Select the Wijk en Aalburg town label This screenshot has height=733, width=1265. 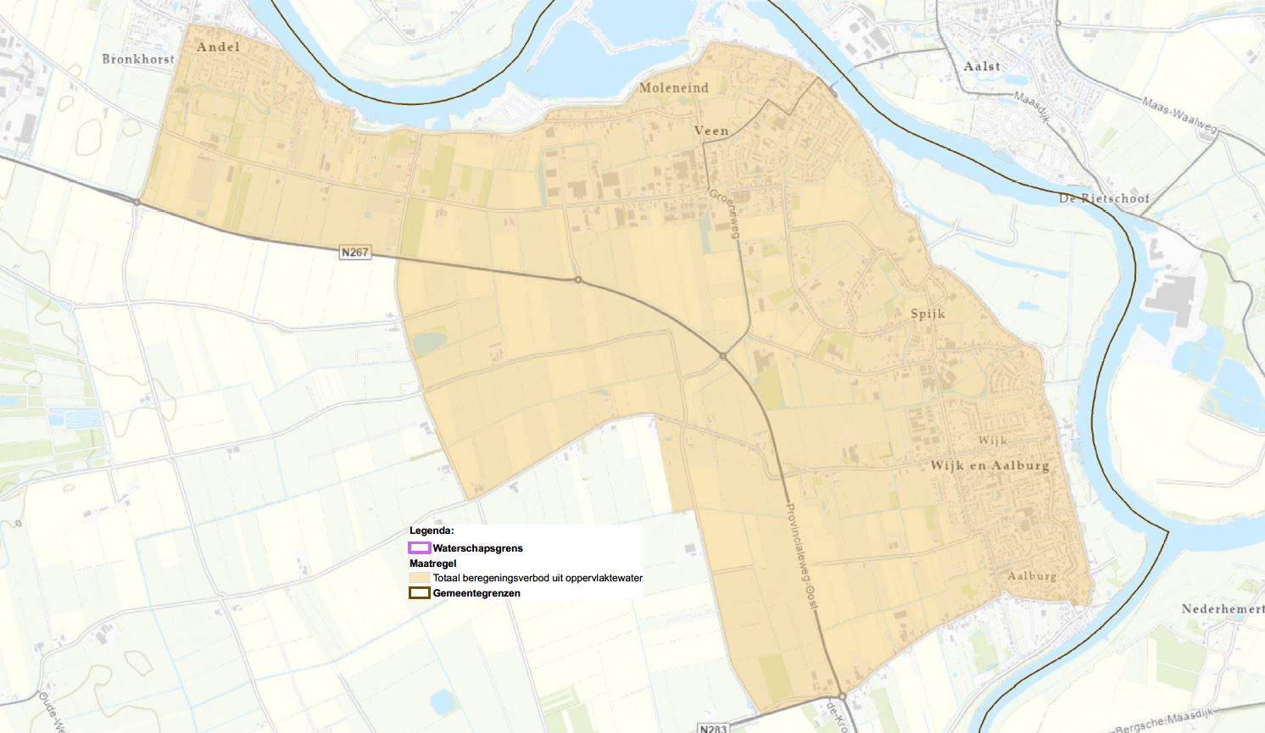point(989,465)
